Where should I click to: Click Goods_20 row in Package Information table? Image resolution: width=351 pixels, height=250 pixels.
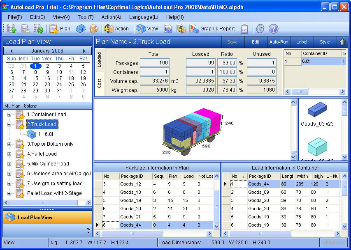(154, 209)
